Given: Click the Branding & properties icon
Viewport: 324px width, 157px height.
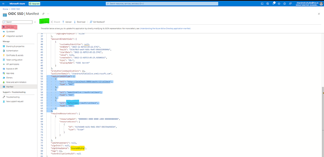Looking at the screenshot, I should (x=4, y=46).
